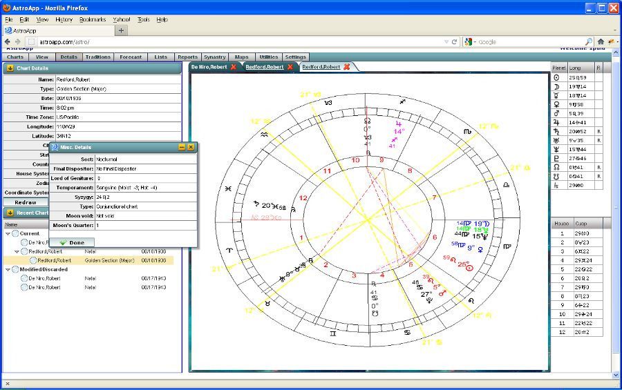The image size is (622, 390).
Task: Click the Chart Details panel collapse icon
Action: tap(10, 68)
